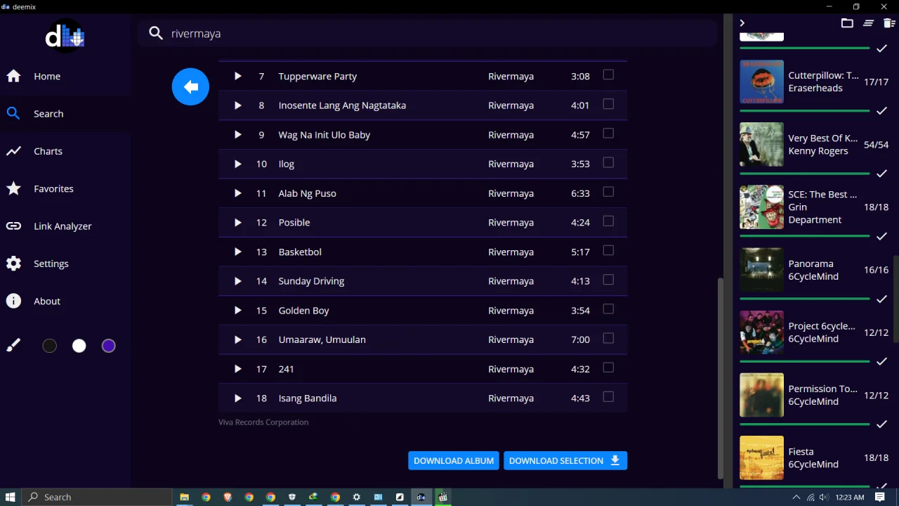This screenshot has width=899, height=506.
Task: Click the Cutterpillow album cover
Action: (x=761, y=82)
